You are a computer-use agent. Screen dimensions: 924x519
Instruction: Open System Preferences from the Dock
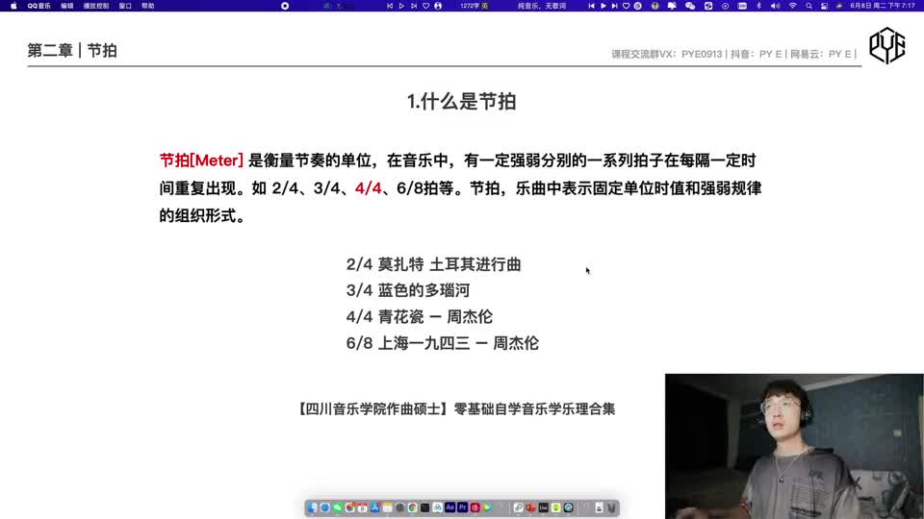(x=400, y=507)
